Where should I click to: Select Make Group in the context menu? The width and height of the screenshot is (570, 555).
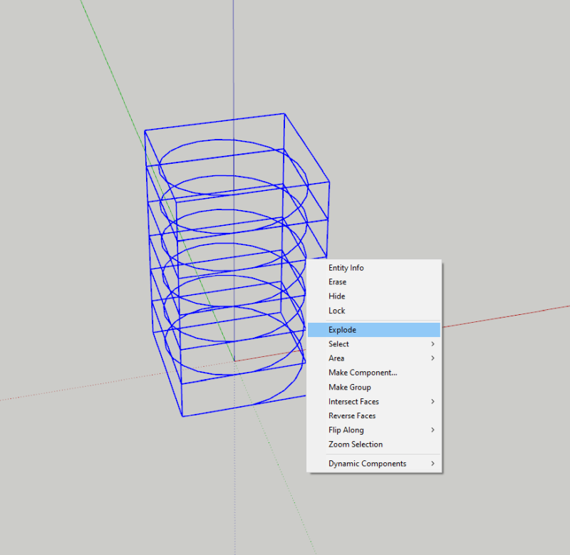click(x=350, y=387)
